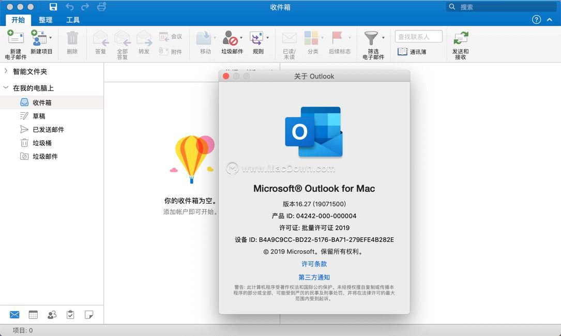The height and width of the screenshot is (336, 561).
Task: Open the 许可条款 license terms link
Action: click(314, 264)
